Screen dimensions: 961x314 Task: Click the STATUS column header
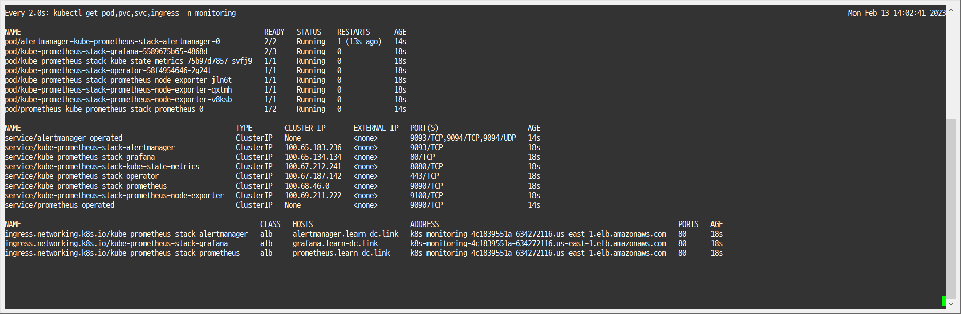click(309, 32)
